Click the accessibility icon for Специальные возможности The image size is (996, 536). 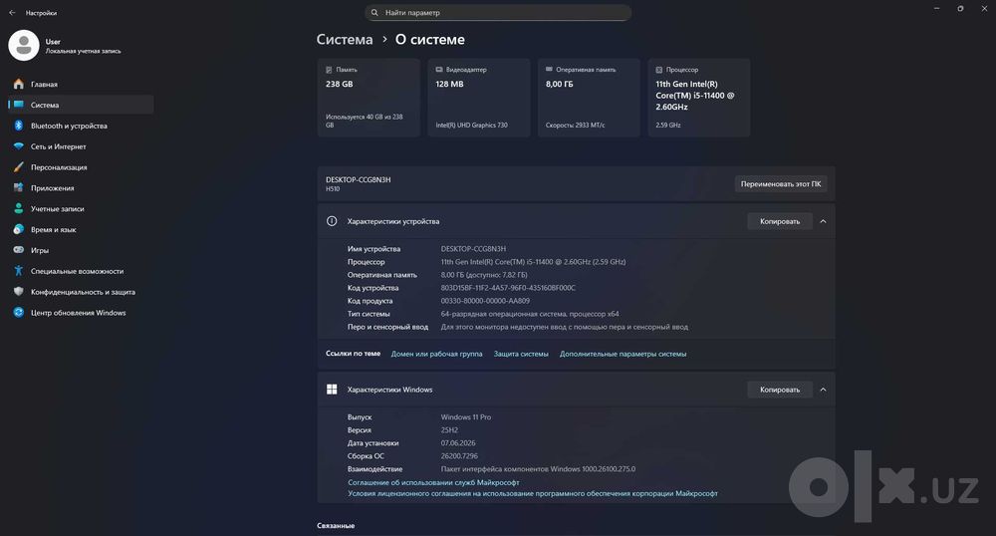18,271
